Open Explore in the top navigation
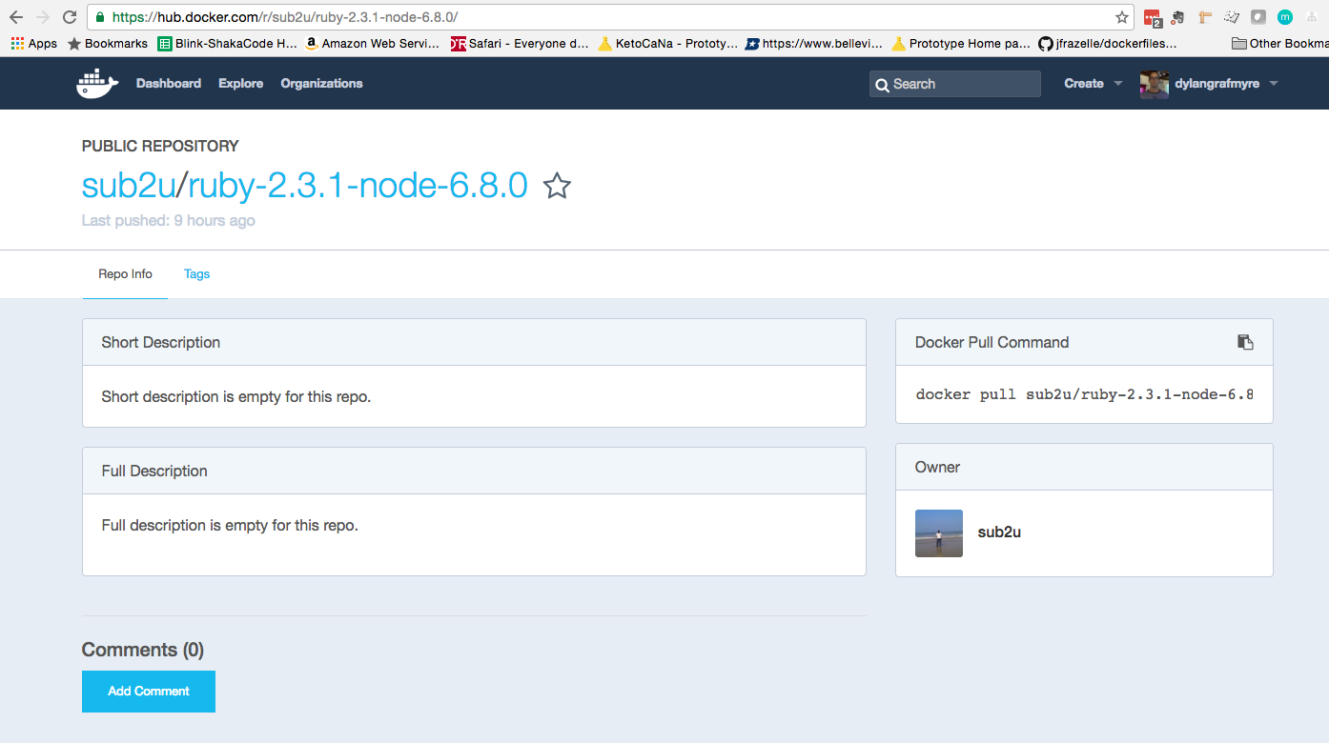 point(240,84)
